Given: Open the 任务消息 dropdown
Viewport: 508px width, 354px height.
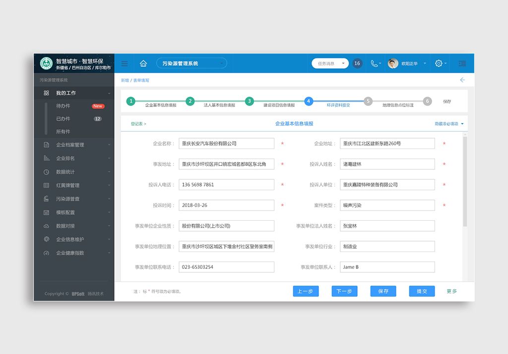Looking at the screenshot, I should tap(330, 63).
